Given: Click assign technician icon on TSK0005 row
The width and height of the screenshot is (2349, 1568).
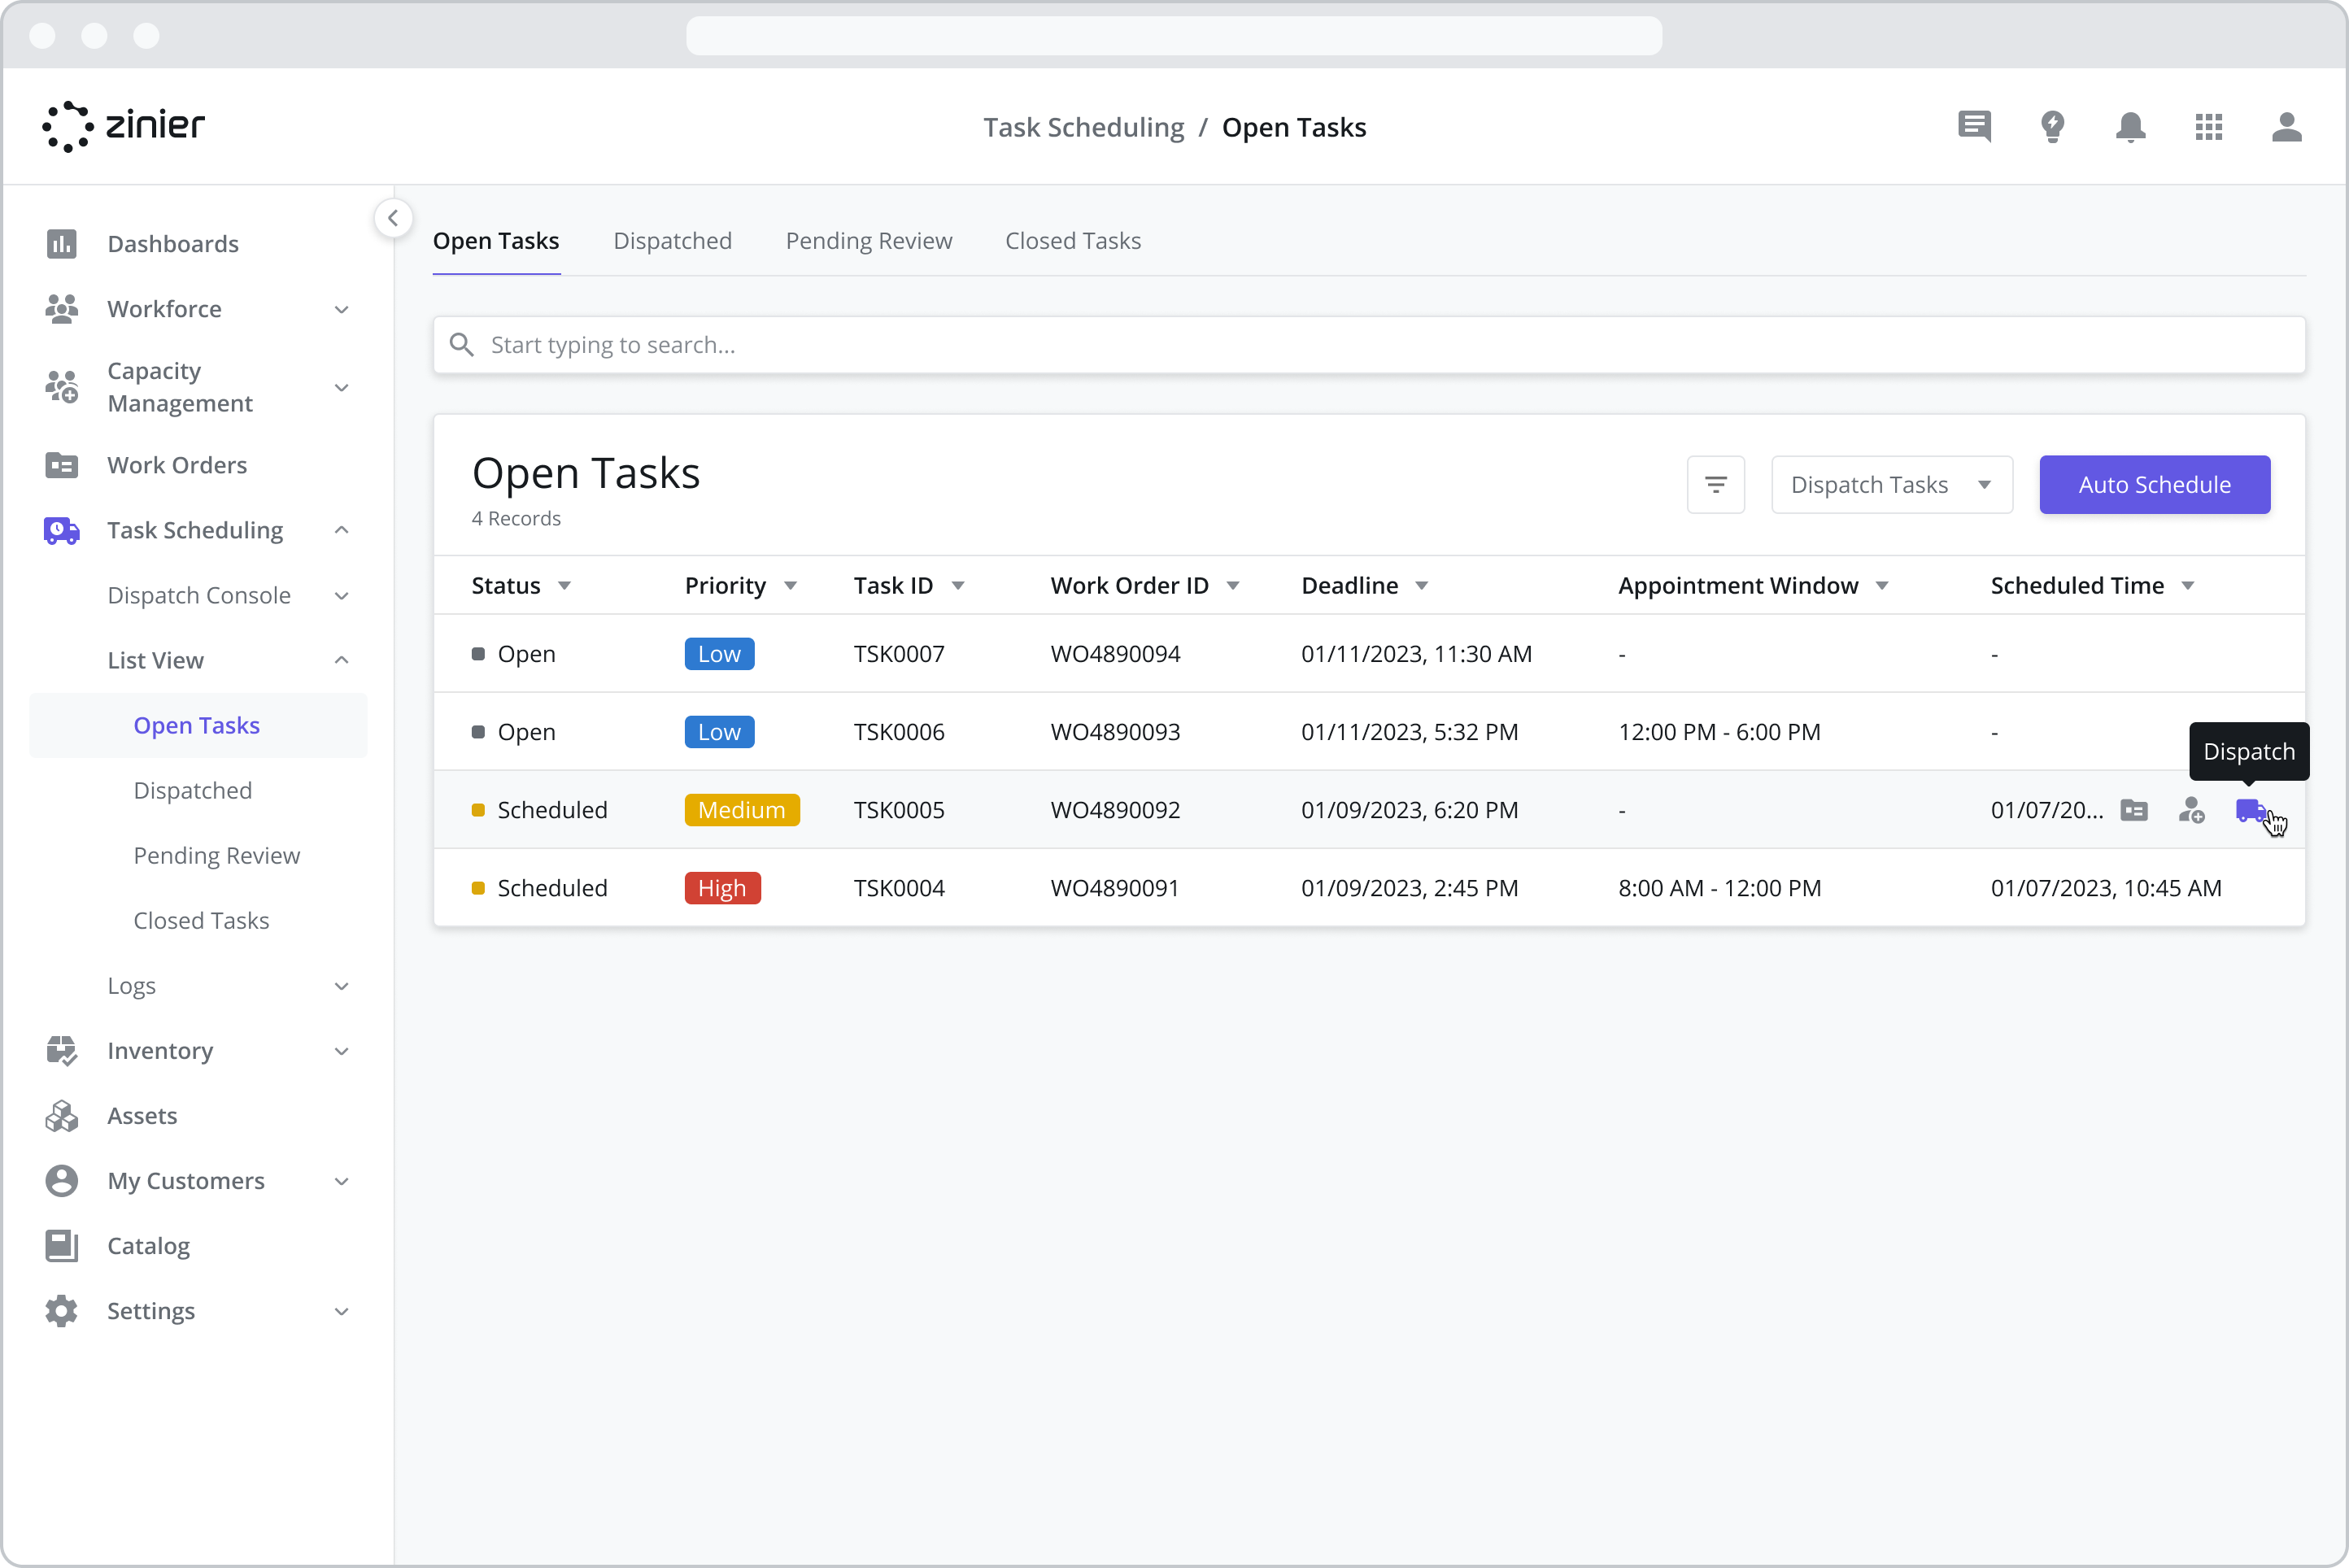Looking at the screenshot, I should click(2191, 810).
